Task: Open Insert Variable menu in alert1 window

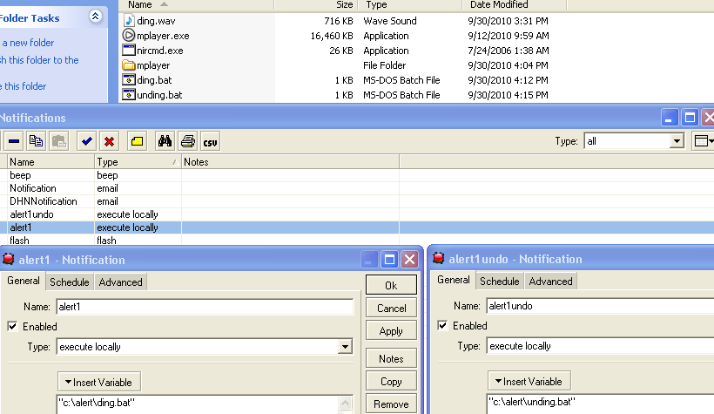Action: pos(98,382)
